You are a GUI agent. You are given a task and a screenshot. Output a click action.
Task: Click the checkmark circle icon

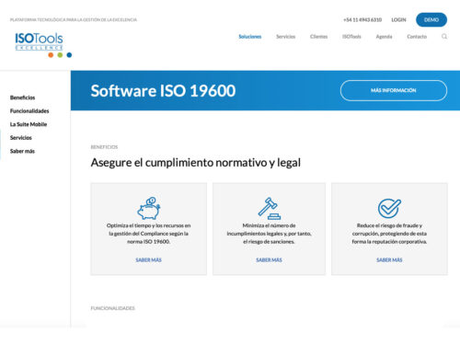click(x=389, y=208)
